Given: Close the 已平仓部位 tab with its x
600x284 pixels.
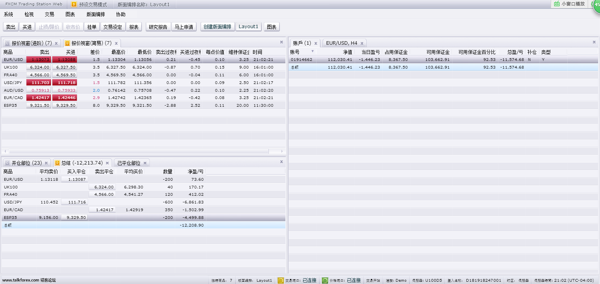Looking at the screenshot, I should coord(145,163).
